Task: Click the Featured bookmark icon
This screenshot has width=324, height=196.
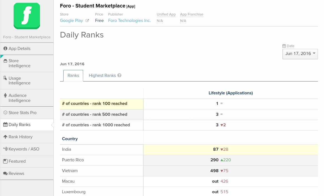Action: click(x=5, y=161)
